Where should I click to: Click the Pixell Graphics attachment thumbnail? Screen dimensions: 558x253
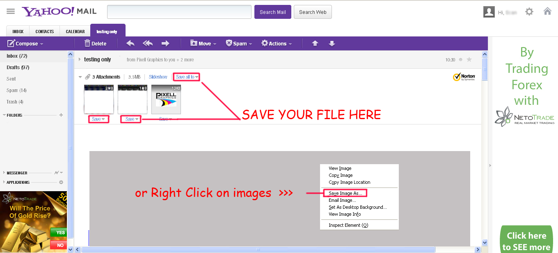[x=166, y=99]
